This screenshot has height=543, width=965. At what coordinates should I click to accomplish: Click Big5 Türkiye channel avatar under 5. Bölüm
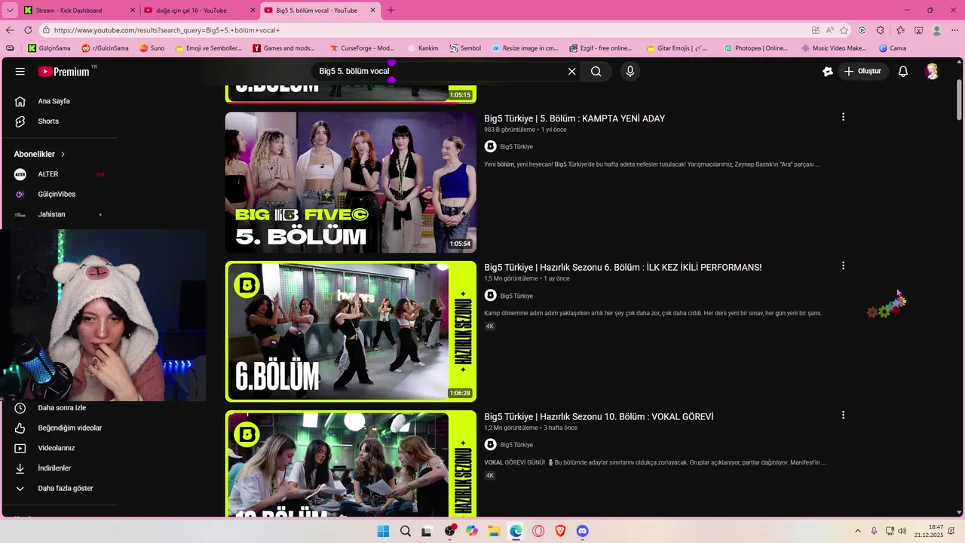(490, 146)
